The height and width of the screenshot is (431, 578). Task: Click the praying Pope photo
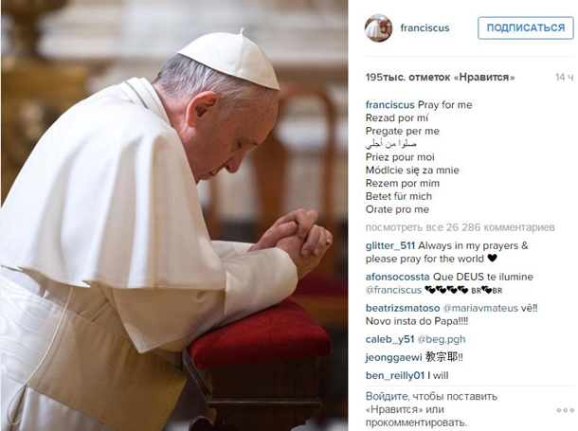coord(174,216)
